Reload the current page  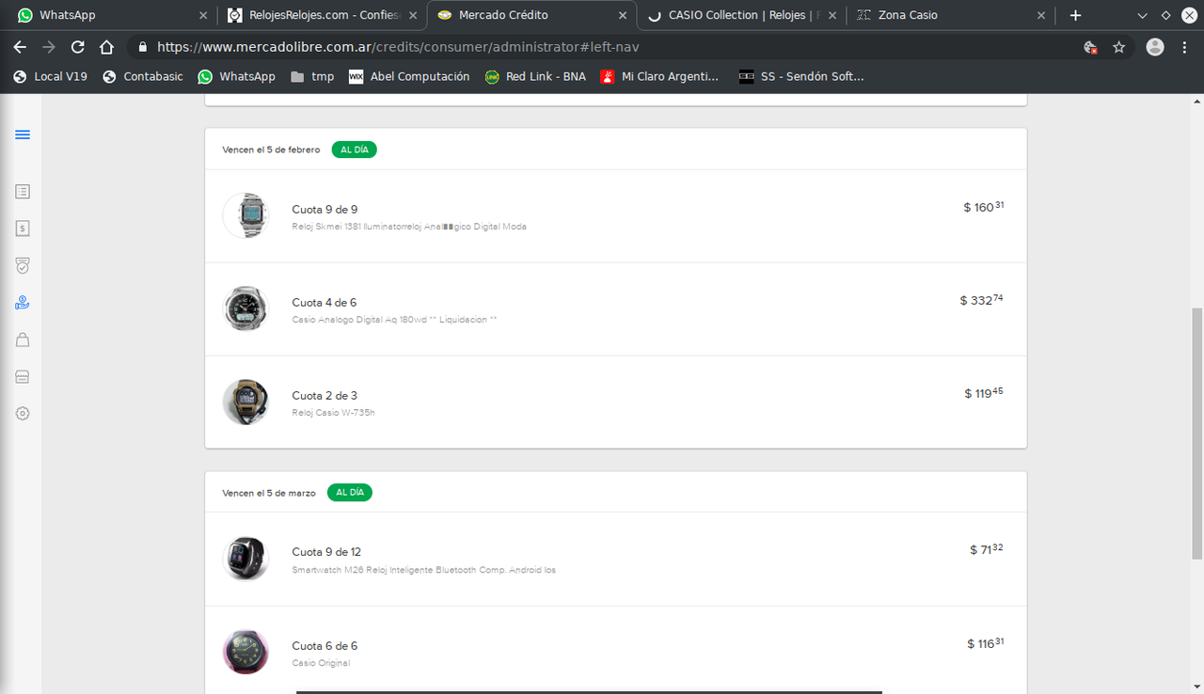[78, 47]
